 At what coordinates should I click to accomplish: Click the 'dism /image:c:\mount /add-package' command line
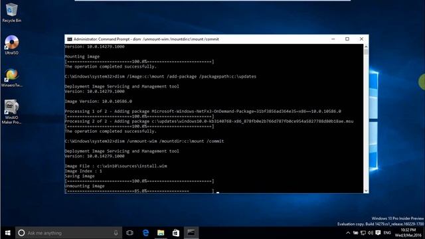(160, 77)
